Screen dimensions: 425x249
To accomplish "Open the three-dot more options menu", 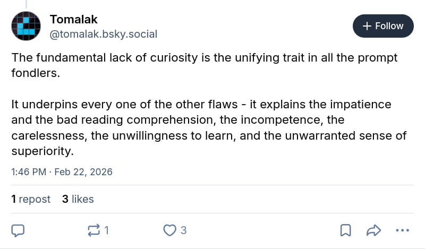I will coord(403,230).
